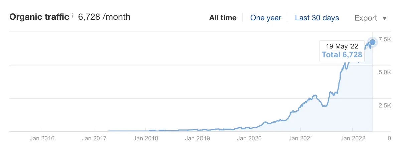Image resolution: width=401 pixels, height=156 pixels.
Task: Select the Jan 2020 axis label
Action: (249, 138)
